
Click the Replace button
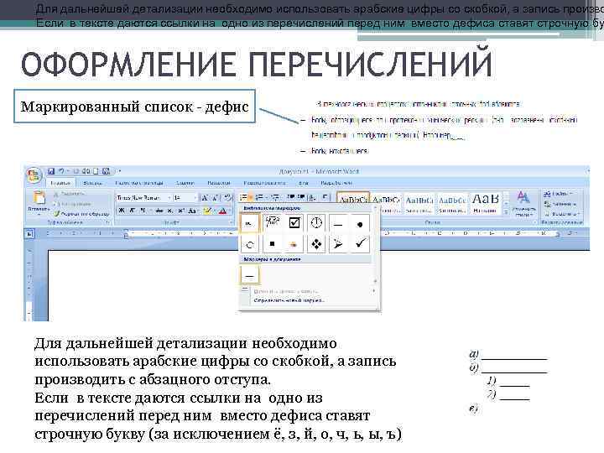coord(560,204)
